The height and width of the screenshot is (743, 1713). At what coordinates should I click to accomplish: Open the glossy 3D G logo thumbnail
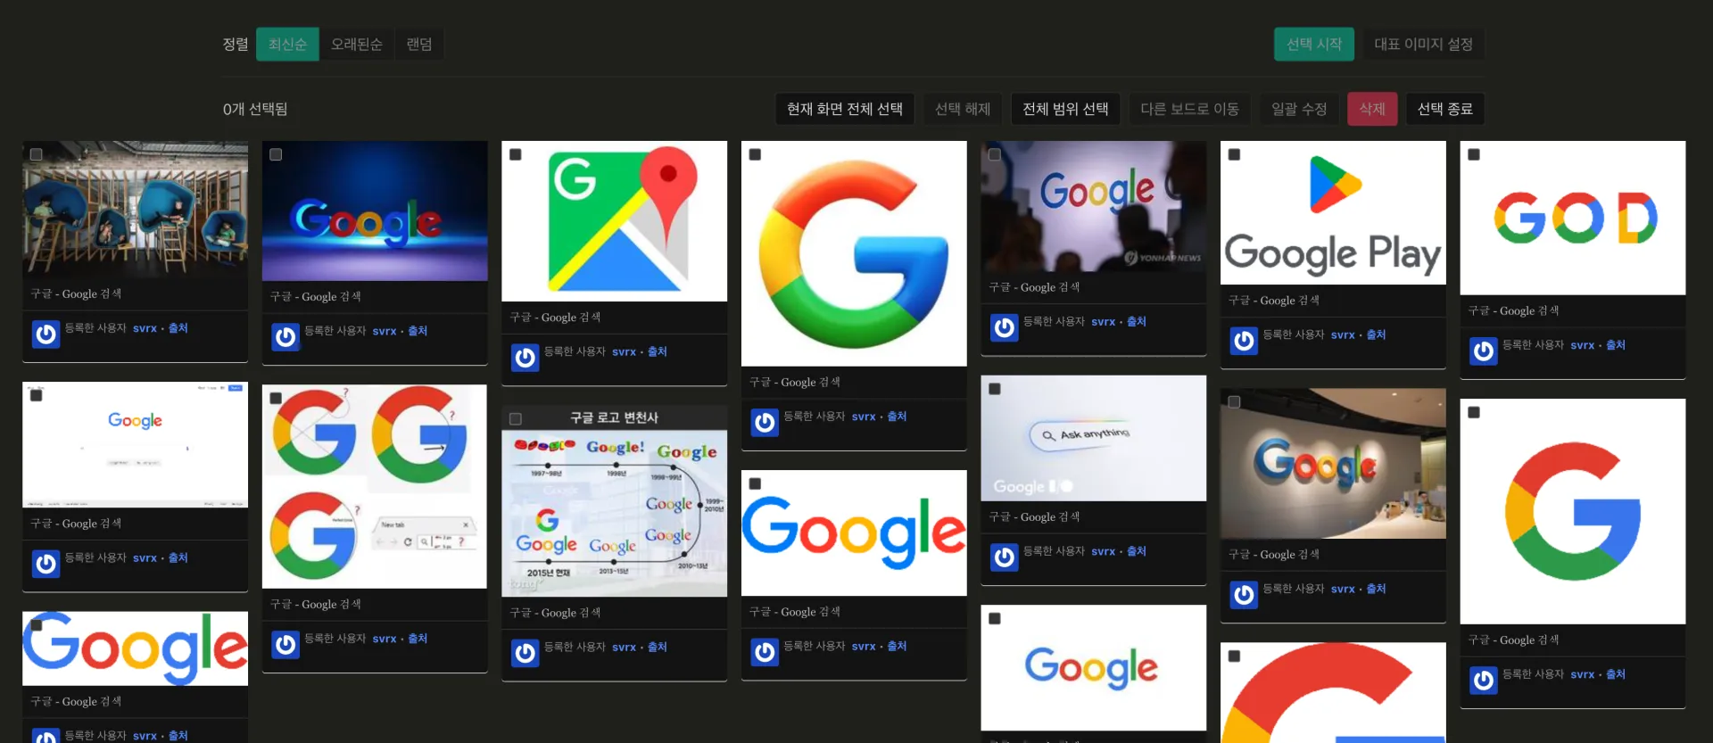pyautogui.click(x=854, y=253)
